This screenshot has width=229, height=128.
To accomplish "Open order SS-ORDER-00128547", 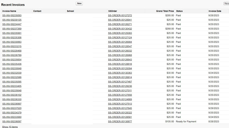I will click(x=120, y=46).
